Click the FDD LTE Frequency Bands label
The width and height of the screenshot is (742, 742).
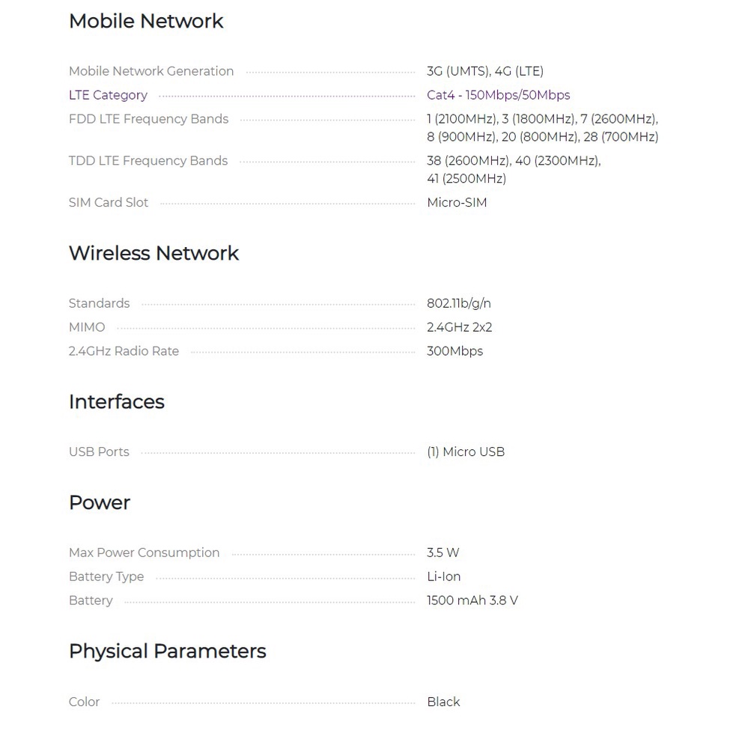pyautogui.click(x=148, y=119)
